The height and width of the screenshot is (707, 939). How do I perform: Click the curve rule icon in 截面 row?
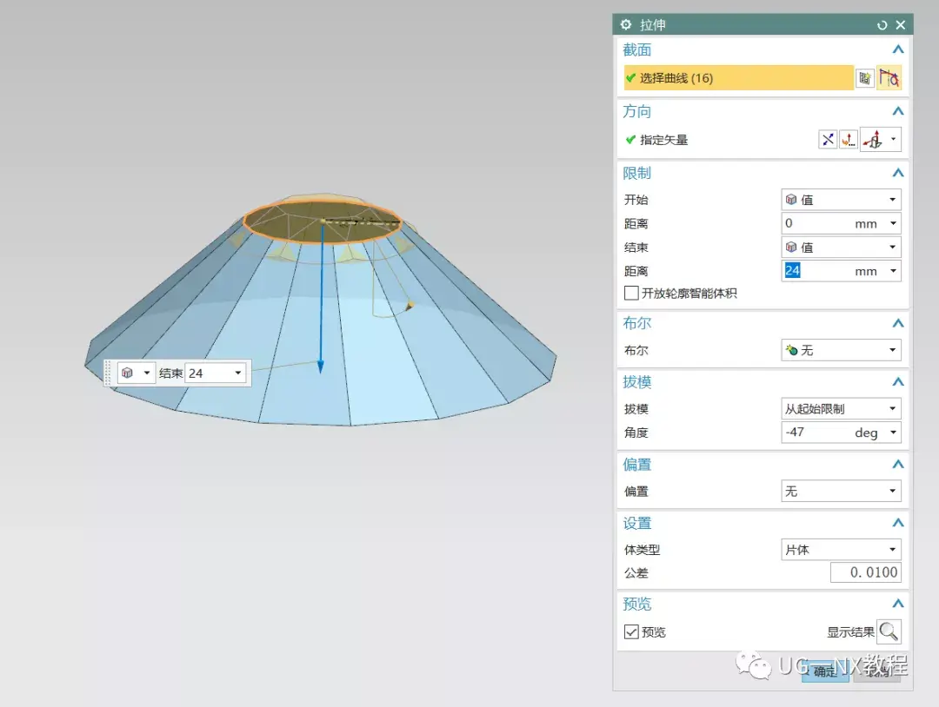point(889,78)
